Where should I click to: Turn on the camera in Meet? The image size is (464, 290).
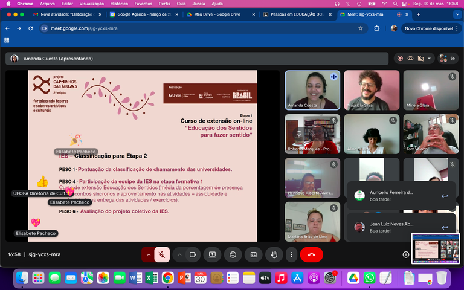193,254
